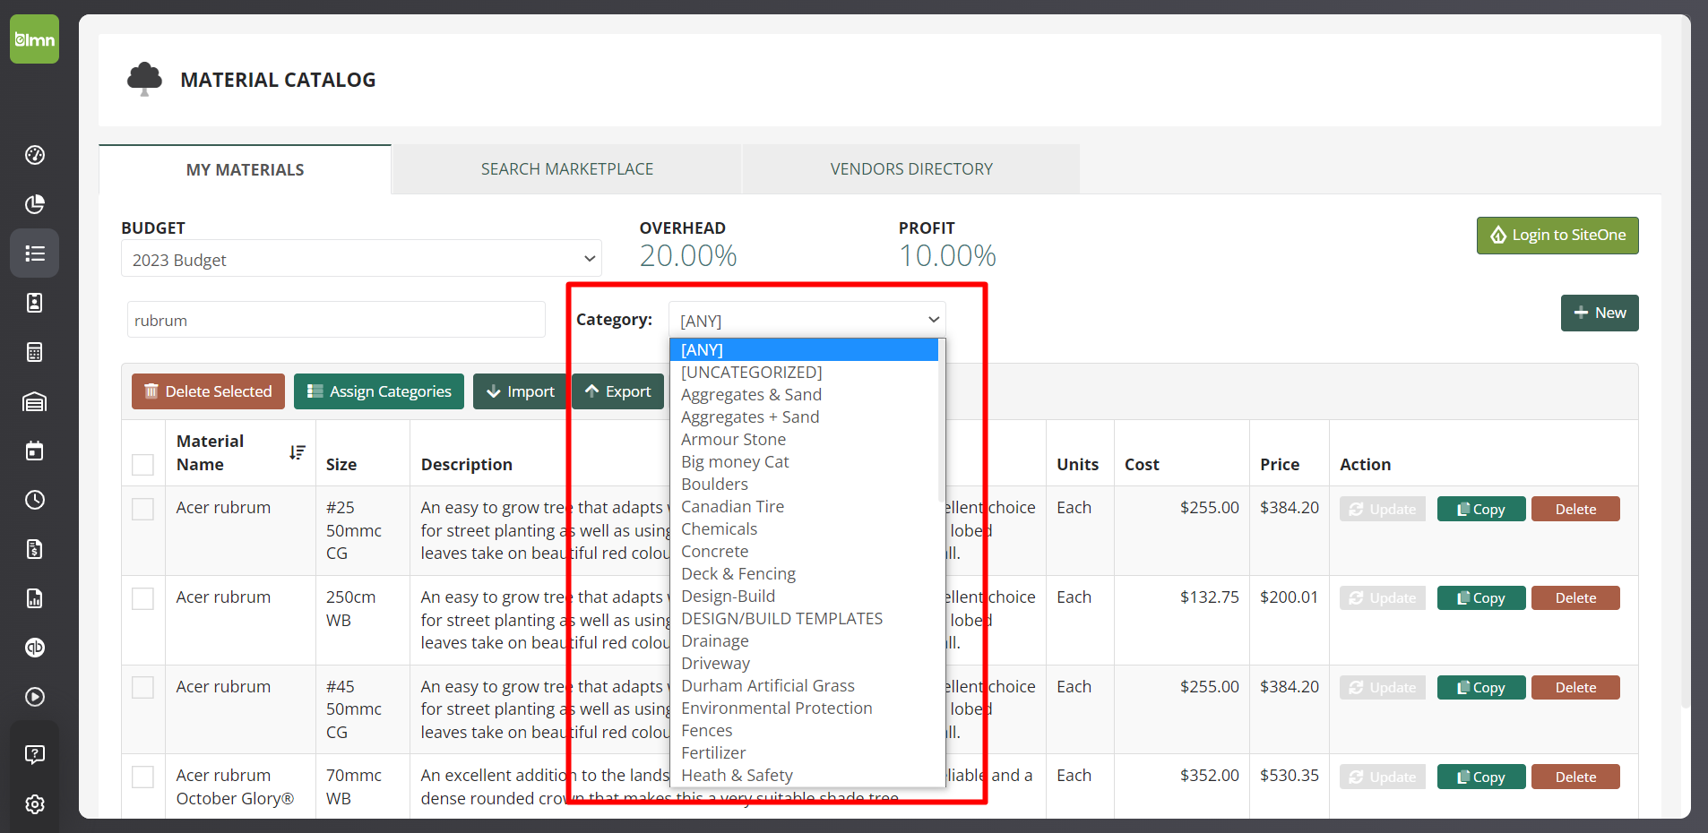This screenshot has height=833, width=1708.
Task: Open the help question sidebar icon
Action: (x=34, y=754)
